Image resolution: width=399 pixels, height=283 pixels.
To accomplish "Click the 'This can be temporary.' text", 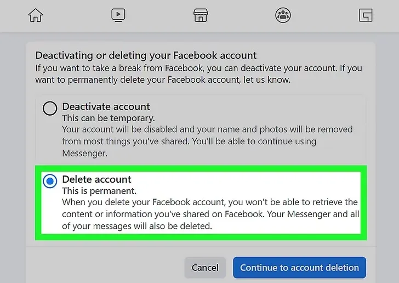I will tap(109, 118).
